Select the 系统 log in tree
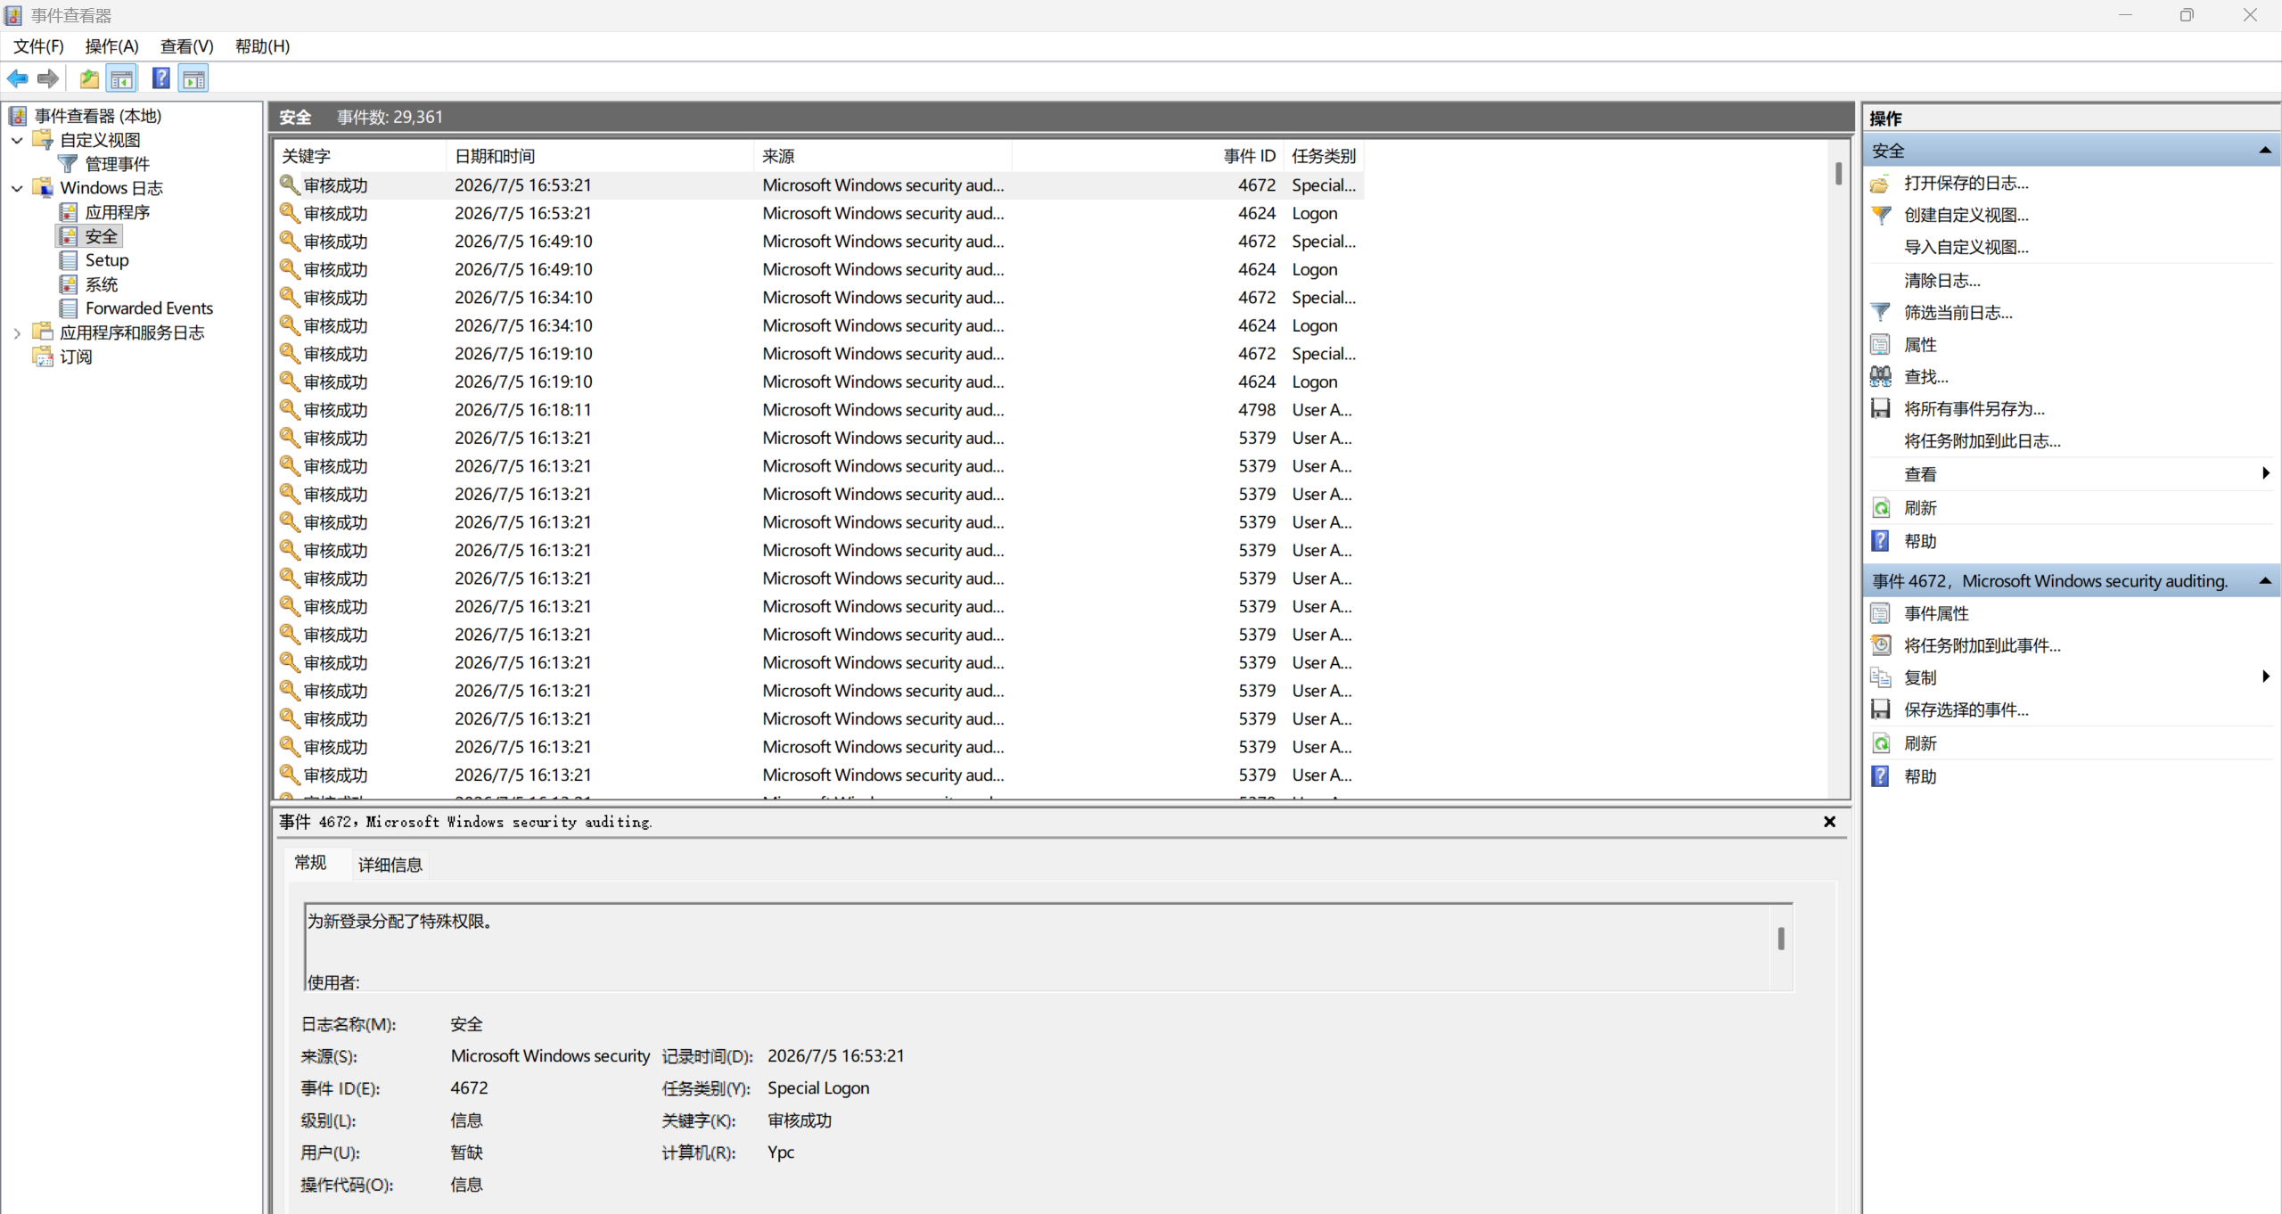This screenshot has width=2282, height=1214. pos(101,284)
